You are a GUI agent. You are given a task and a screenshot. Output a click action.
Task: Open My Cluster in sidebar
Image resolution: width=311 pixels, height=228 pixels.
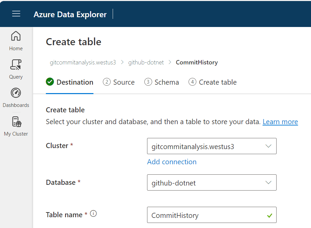(x=16, y=122)
